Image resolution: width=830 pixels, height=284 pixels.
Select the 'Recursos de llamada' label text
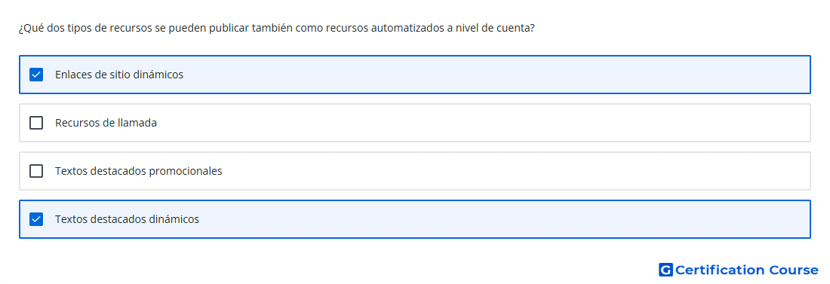tap(106, 123)
